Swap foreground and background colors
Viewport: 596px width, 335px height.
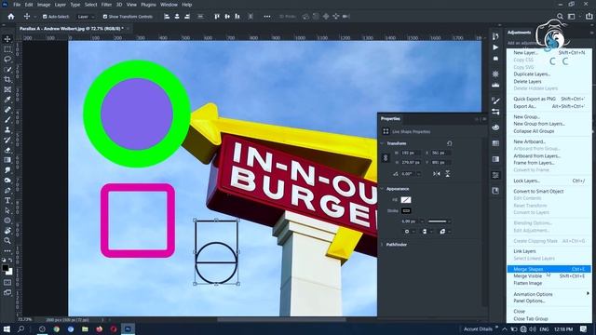point(10,260)
